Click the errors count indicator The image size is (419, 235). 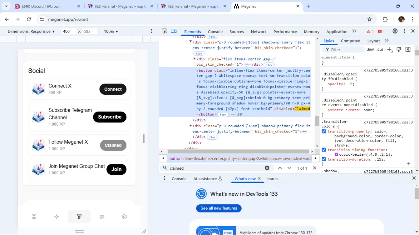point(381,32)
